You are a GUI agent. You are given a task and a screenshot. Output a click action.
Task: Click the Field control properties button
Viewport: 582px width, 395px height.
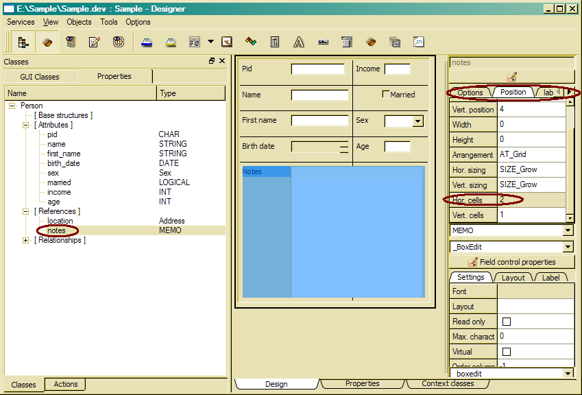click(x=512, y=262)
